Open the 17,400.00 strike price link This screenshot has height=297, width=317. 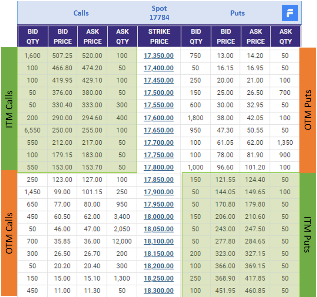click(159, 68)
